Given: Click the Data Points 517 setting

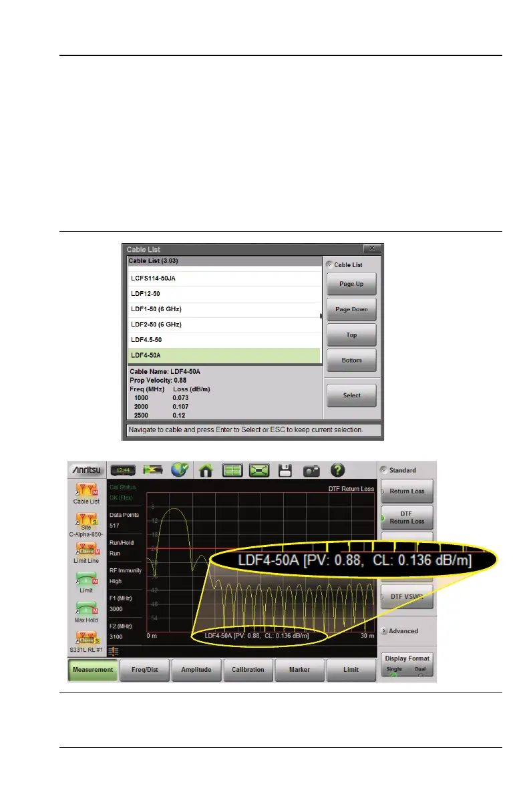Looking at the screenshot, I should click(x=124, y=520).
